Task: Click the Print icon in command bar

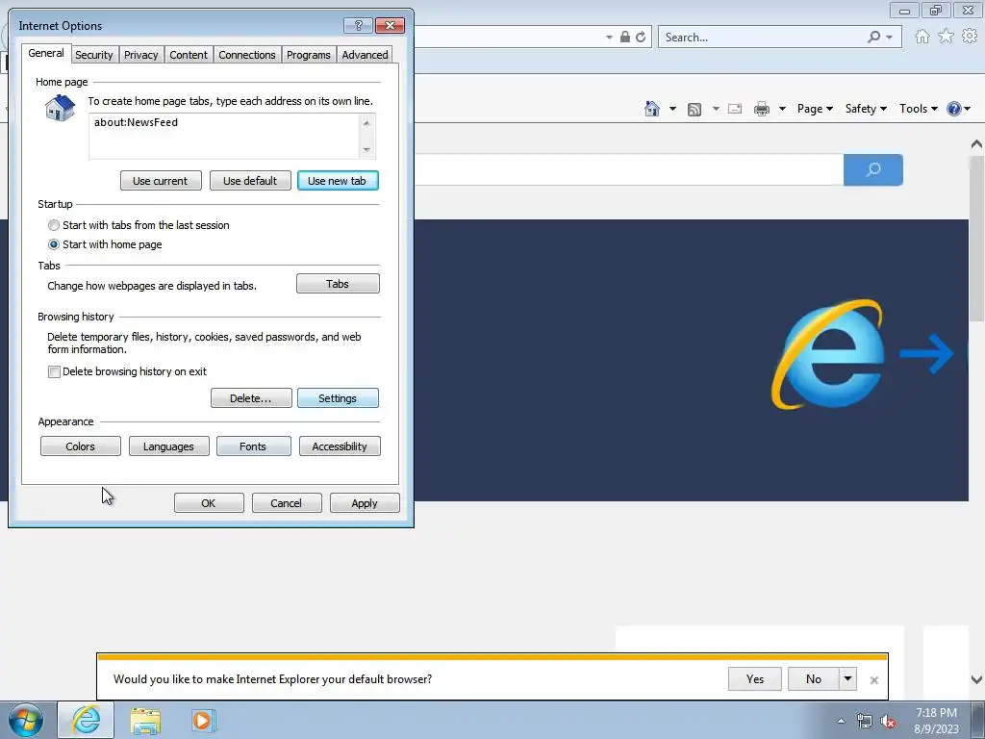Action: 762,109
